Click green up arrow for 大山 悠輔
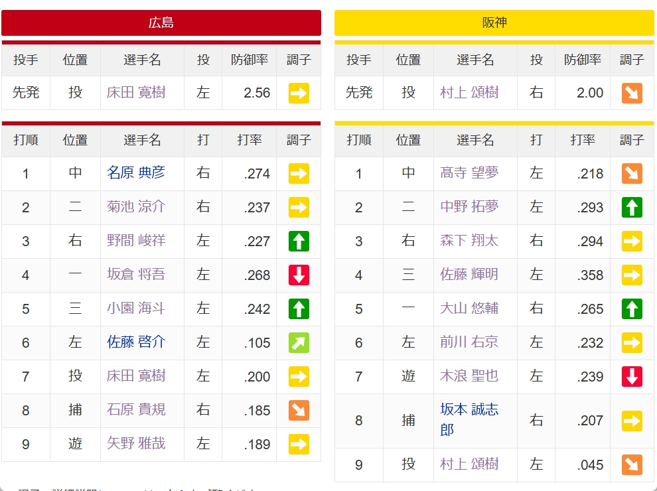The image size is (657, 491). pos(632,309)
